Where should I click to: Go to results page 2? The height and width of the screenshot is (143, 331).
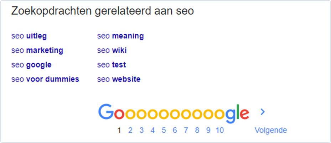pos(130,130)
